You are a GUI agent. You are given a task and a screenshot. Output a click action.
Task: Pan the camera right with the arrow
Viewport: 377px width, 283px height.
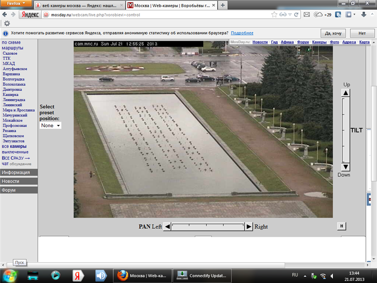[249, 226]
